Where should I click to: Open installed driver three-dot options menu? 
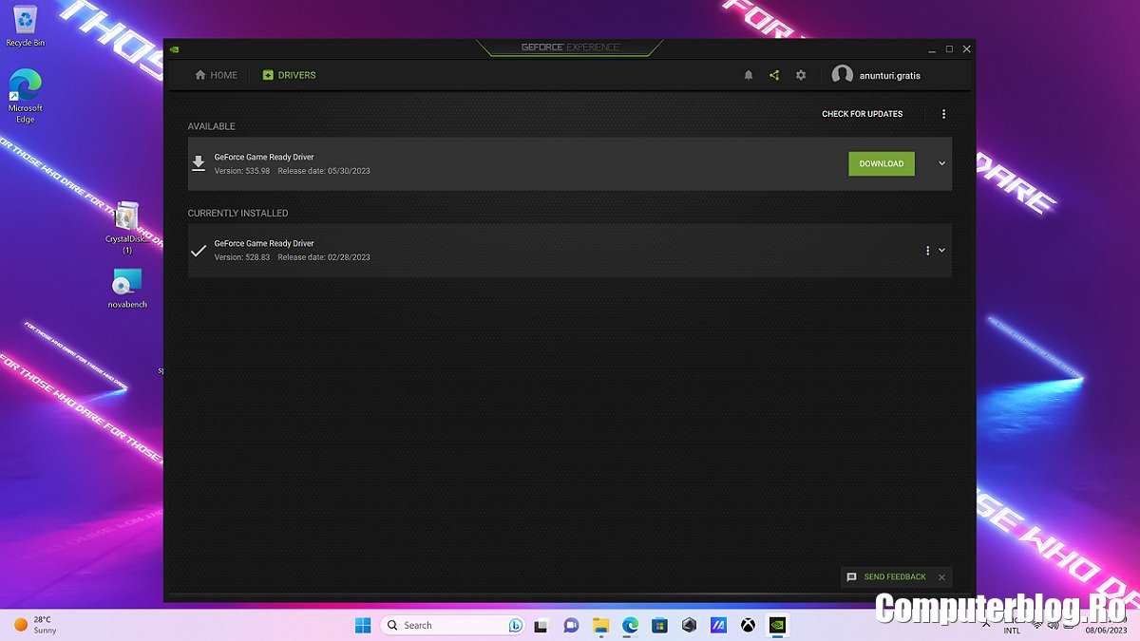coord(927,251)
